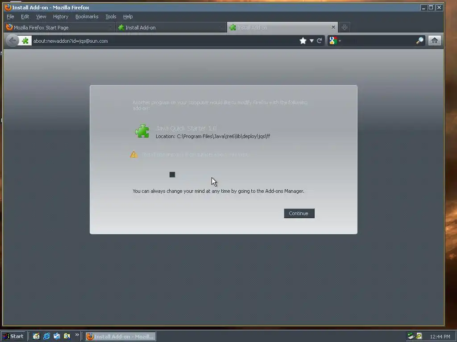Click the Java Quick Starter 1.0 add-on name
Image resolution: width=457 pixels, height=342 pixels.
coord(186,128)
